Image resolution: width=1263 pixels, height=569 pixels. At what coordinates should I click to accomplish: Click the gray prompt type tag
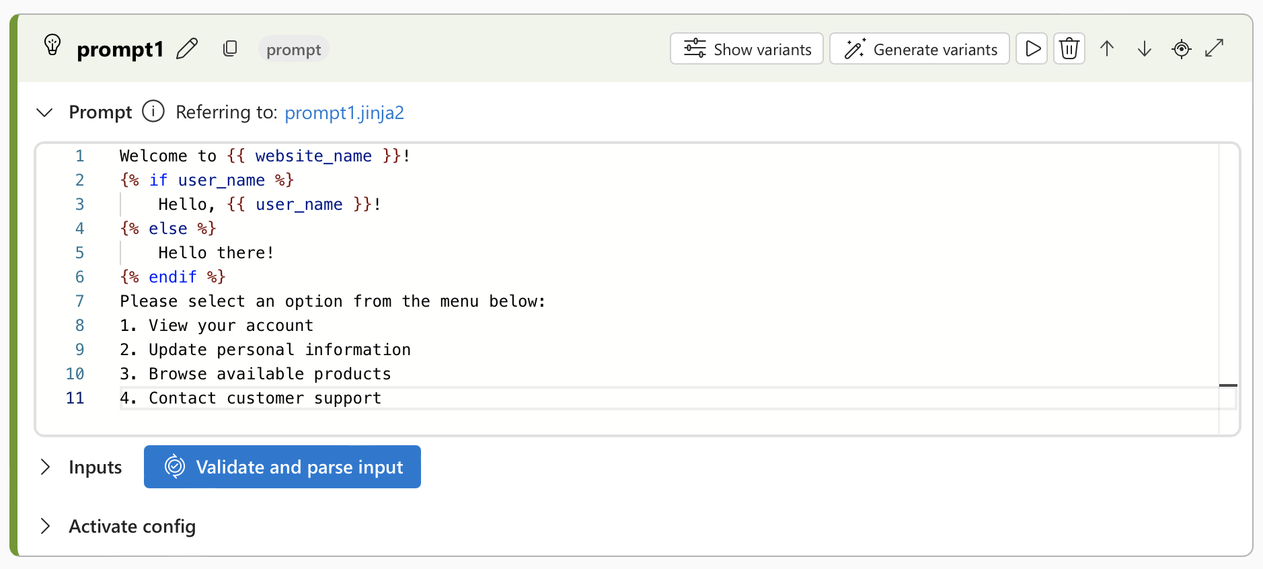point(293,49)
